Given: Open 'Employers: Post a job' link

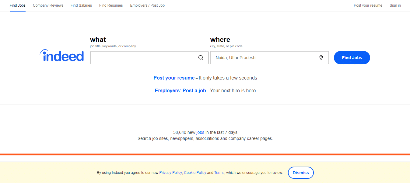Looking at the screenshot, I should tap(180, 91).
